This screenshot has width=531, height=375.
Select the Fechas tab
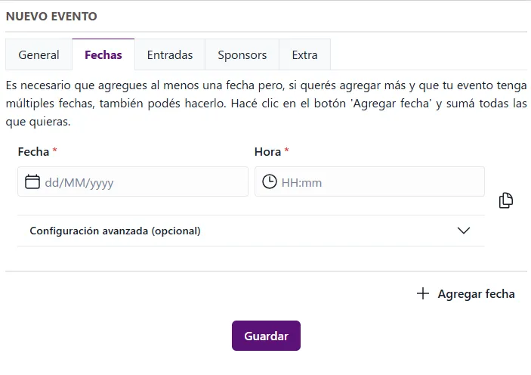coord(103,54)
